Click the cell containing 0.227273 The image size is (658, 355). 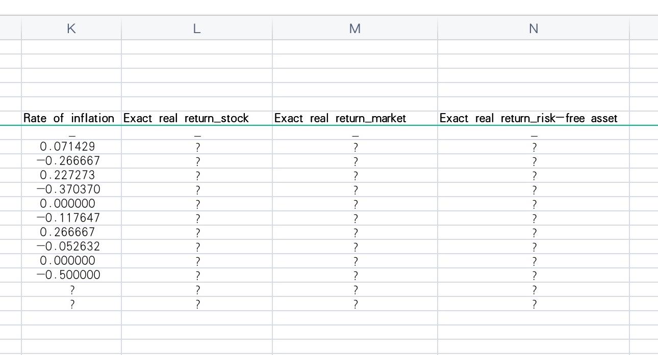click(x=72, y=175)
